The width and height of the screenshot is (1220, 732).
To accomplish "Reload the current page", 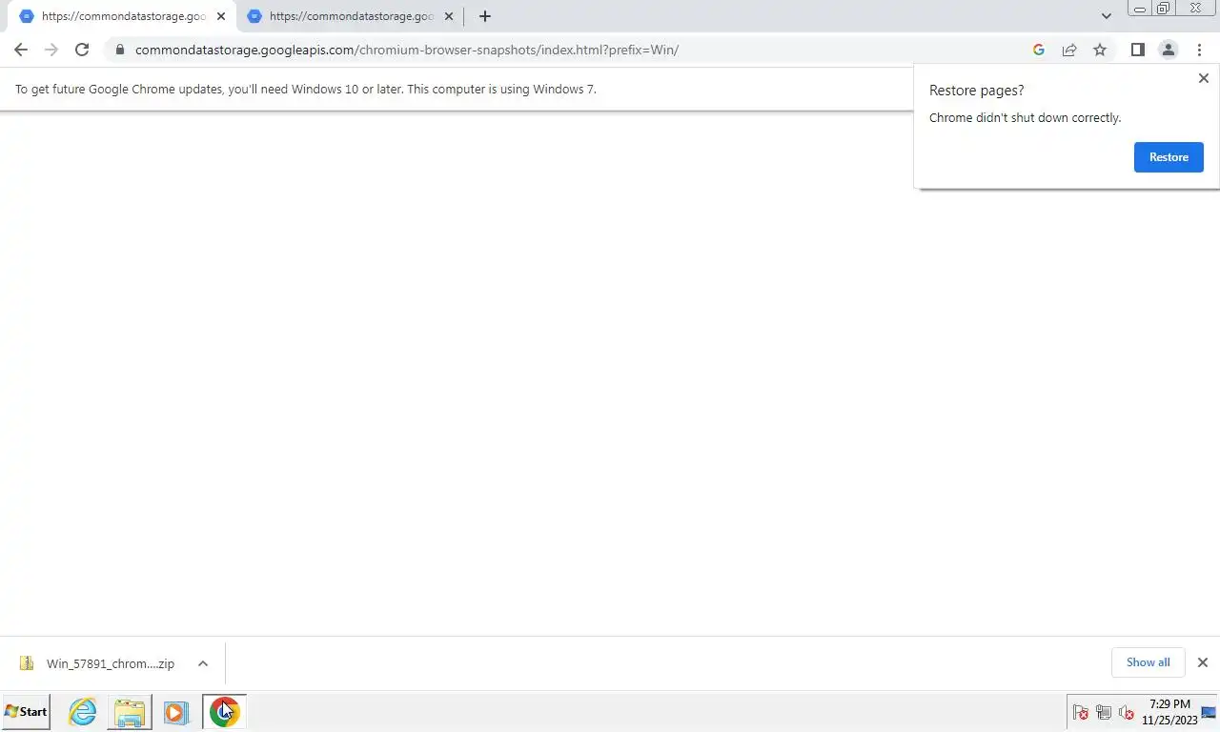I will [x=82, y=50].
